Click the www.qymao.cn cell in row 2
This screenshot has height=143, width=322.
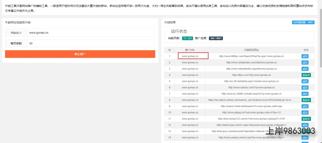click(x=190, y=62)
